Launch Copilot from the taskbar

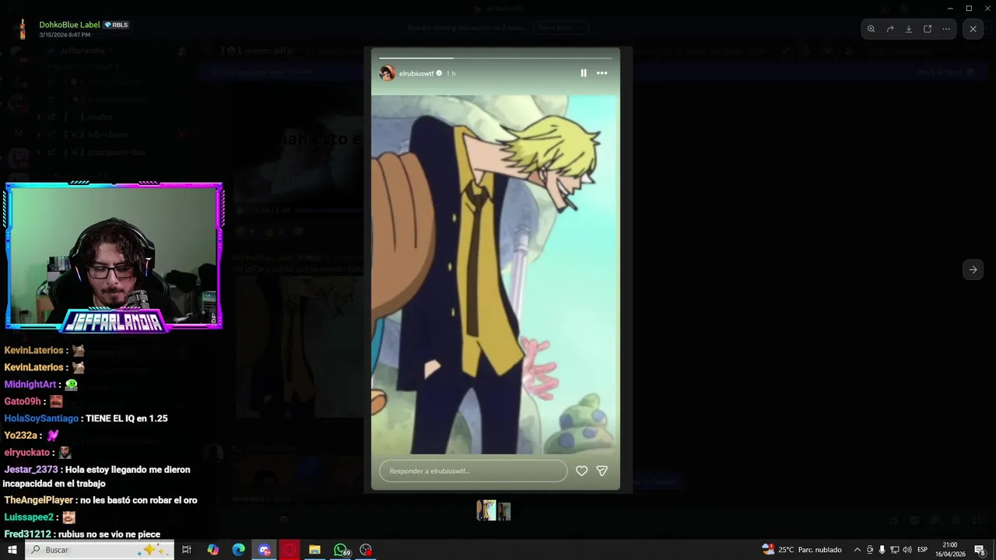213,550
